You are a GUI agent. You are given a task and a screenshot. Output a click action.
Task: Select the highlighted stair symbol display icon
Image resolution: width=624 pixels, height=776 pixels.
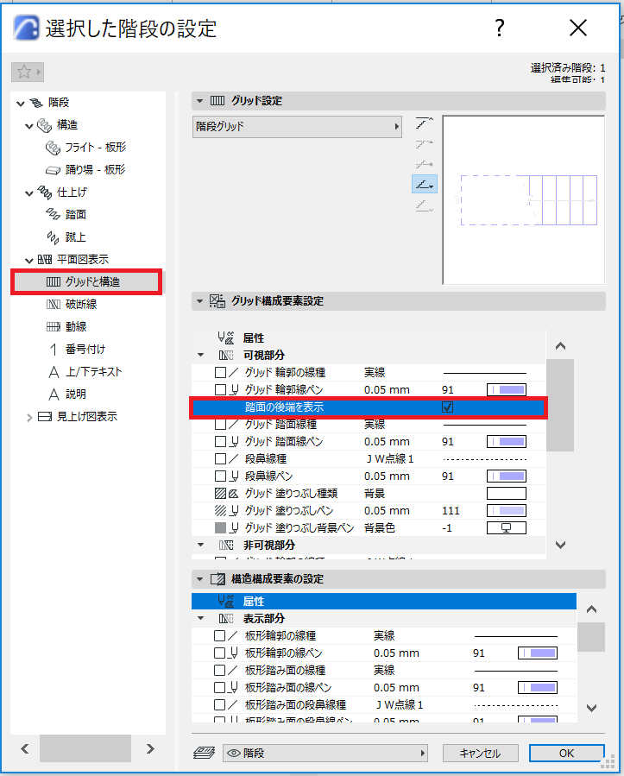tap(424, 185)
